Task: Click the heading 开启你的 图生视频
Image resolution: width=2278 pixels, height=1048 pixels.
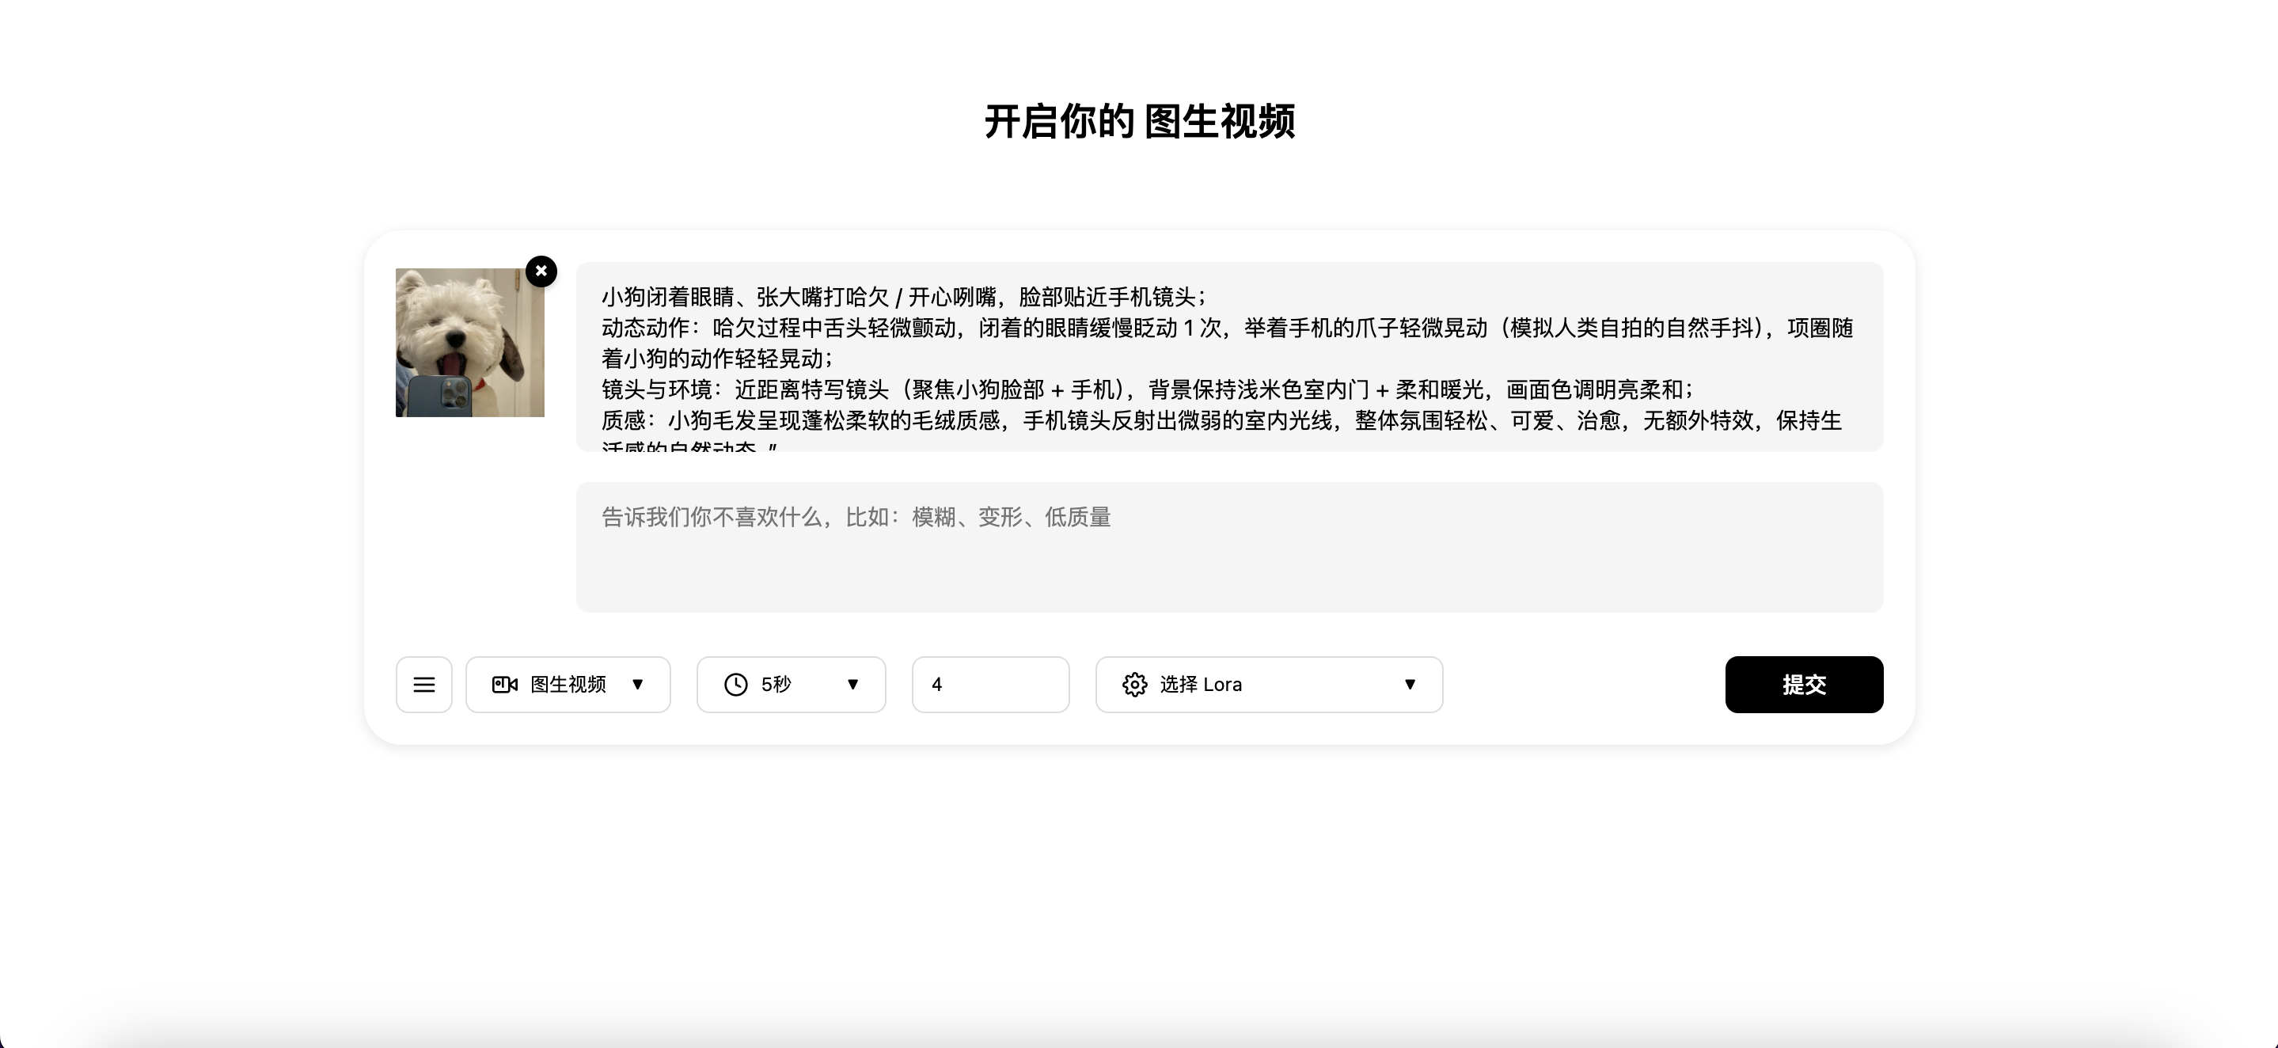Action: tap(1139, 121)
